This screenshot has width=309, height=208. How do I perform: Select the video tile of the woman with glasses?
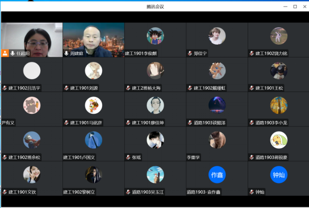click(32, 40)
